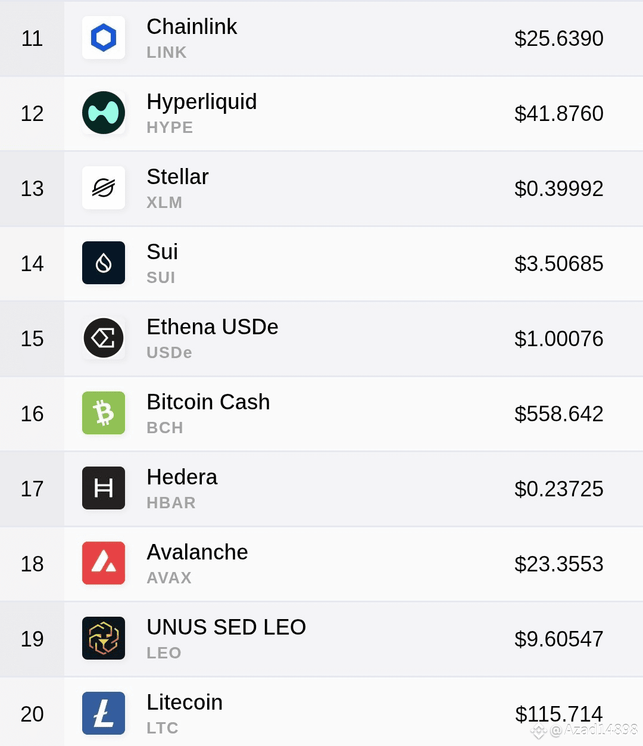Click the Avalanche price $23.3553
This screenshot has height=746, width=643.
559,564
